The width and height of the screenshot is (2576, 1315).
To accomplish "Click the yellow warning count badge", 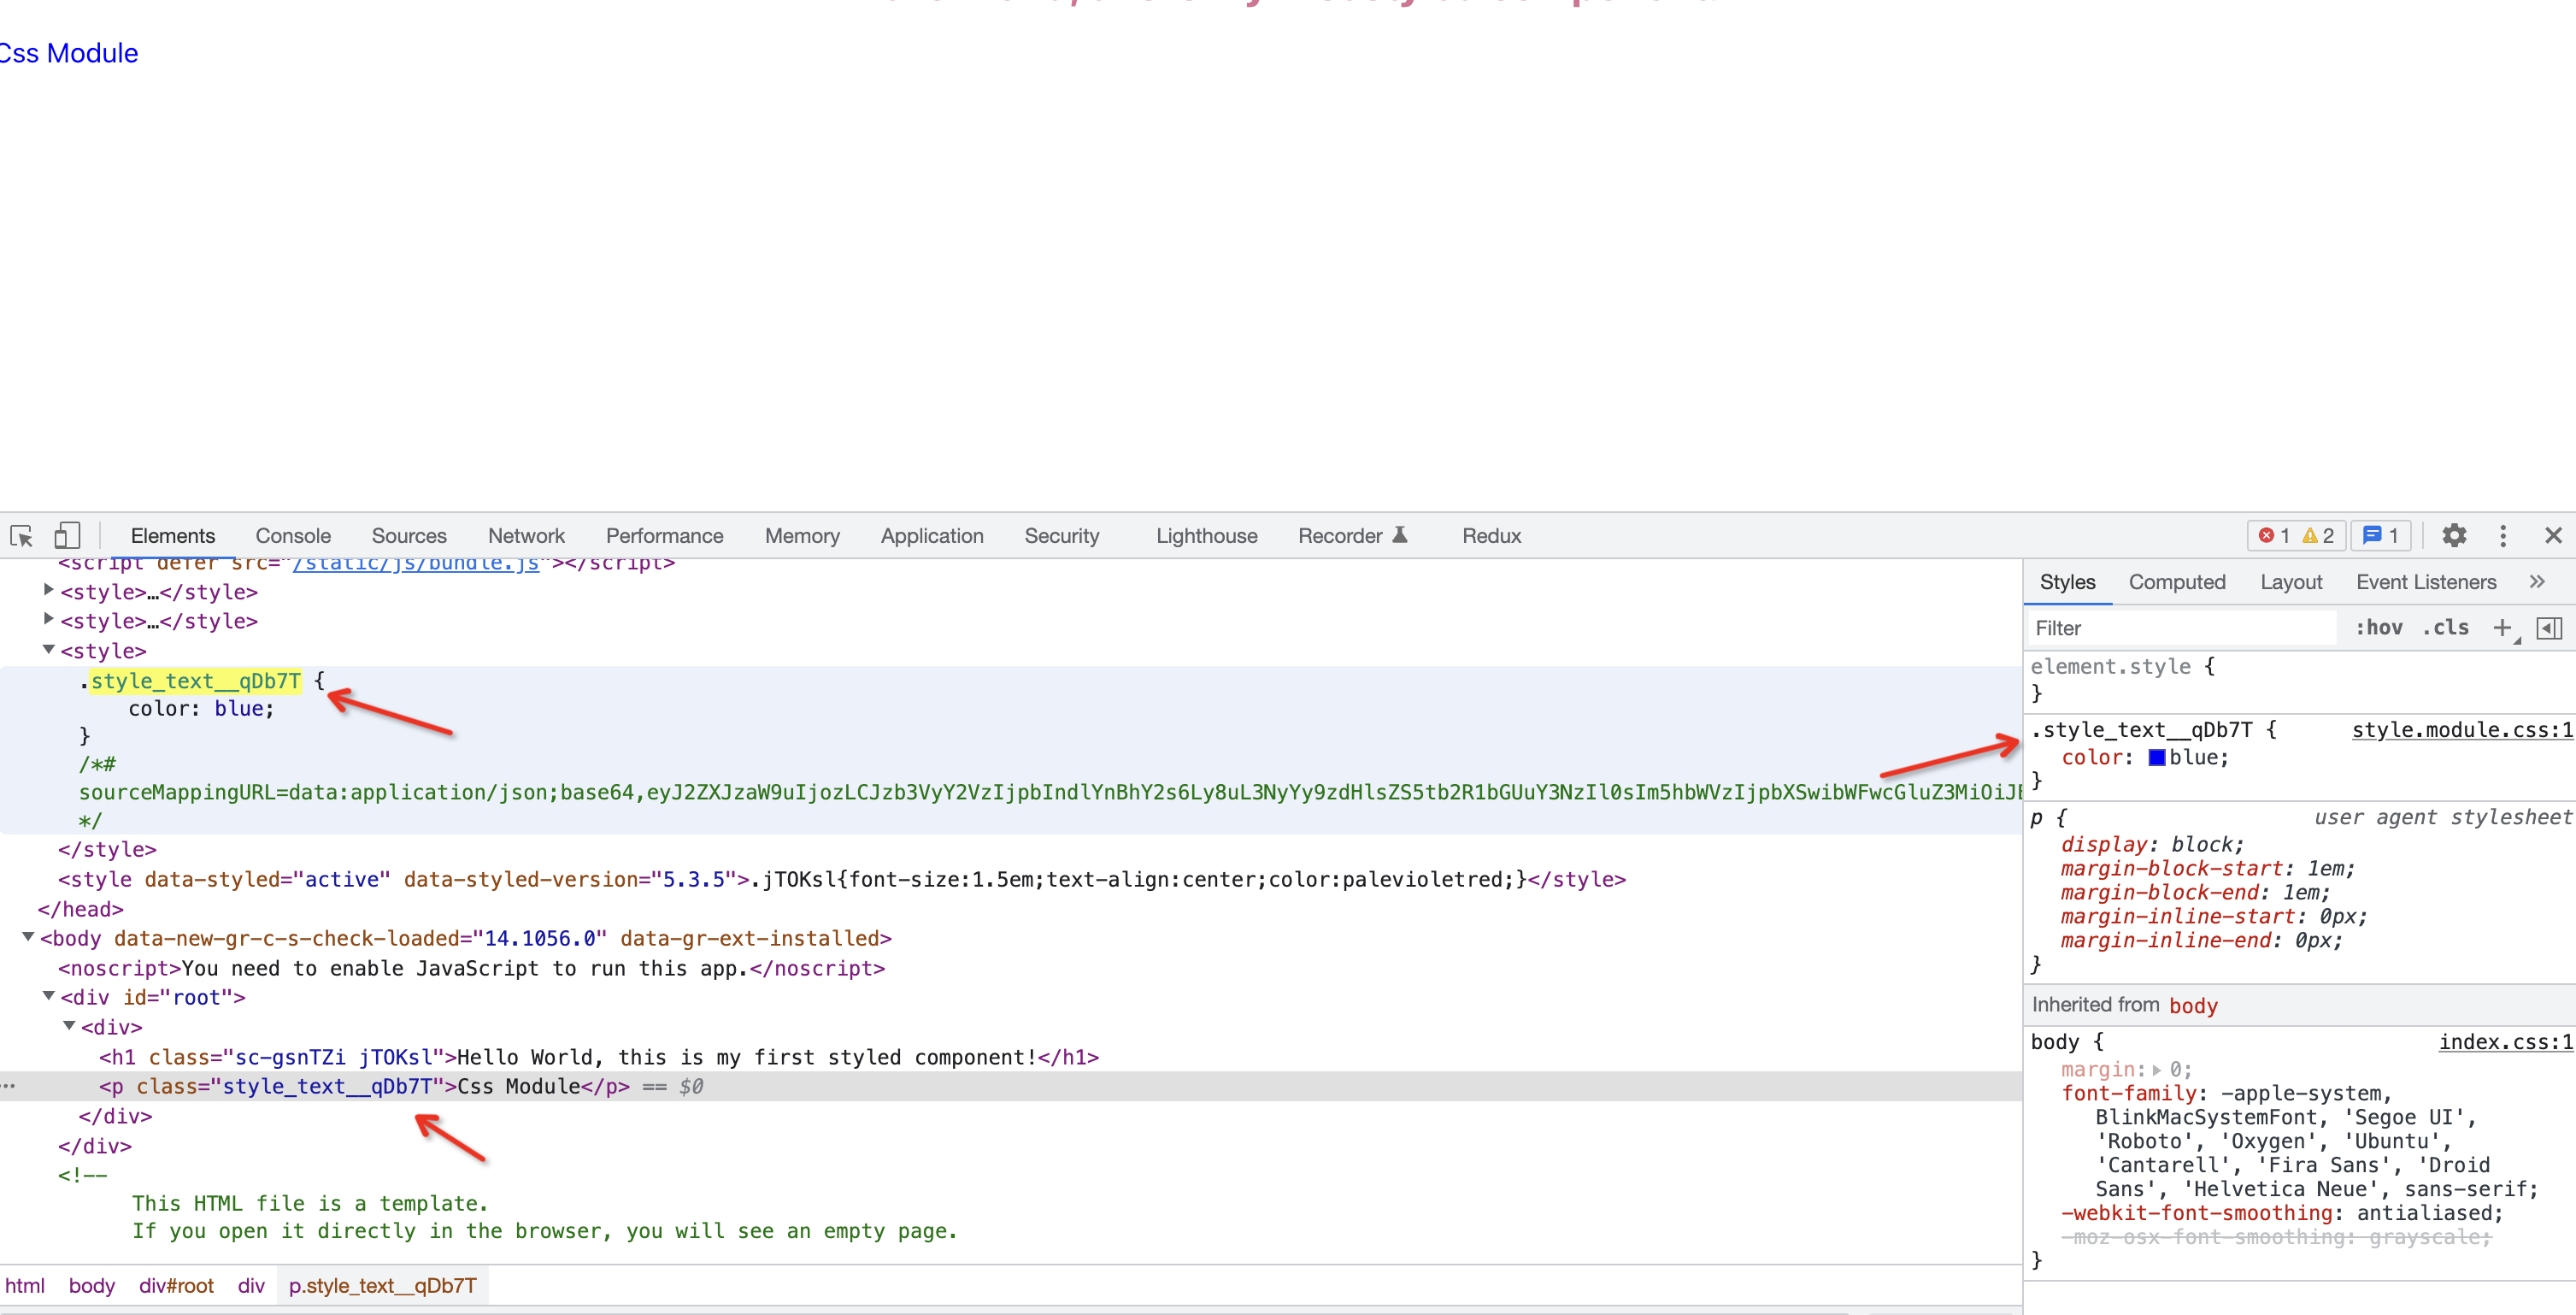I will click(2318, 536).
